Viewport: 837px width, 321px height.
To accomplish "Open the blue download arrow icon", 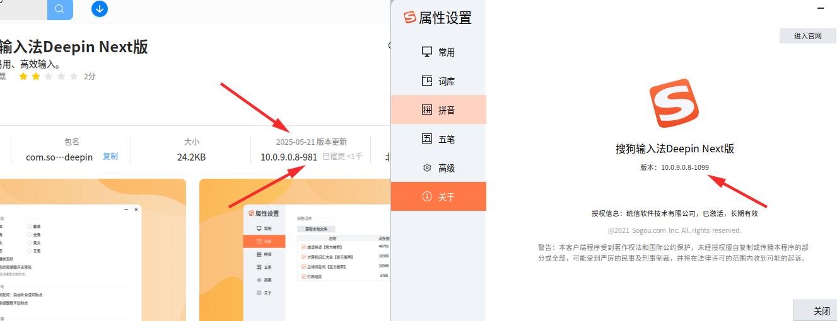I will point(100,9).
